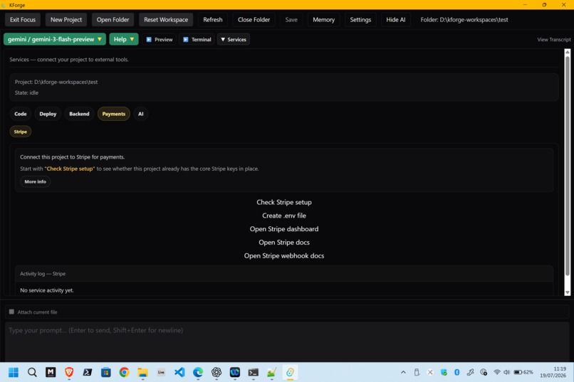Click New Project button
Screen dimensions: 574x382
click(x=66, y=20)
